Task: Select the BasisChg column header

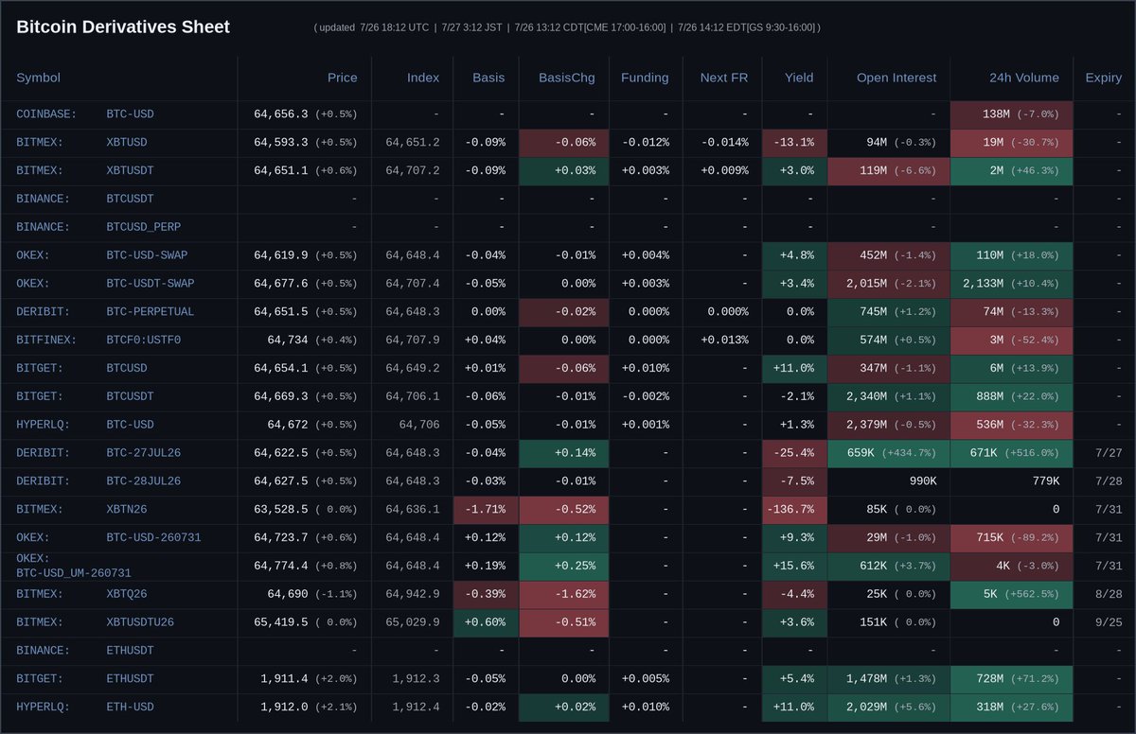Action: [567, 78]
